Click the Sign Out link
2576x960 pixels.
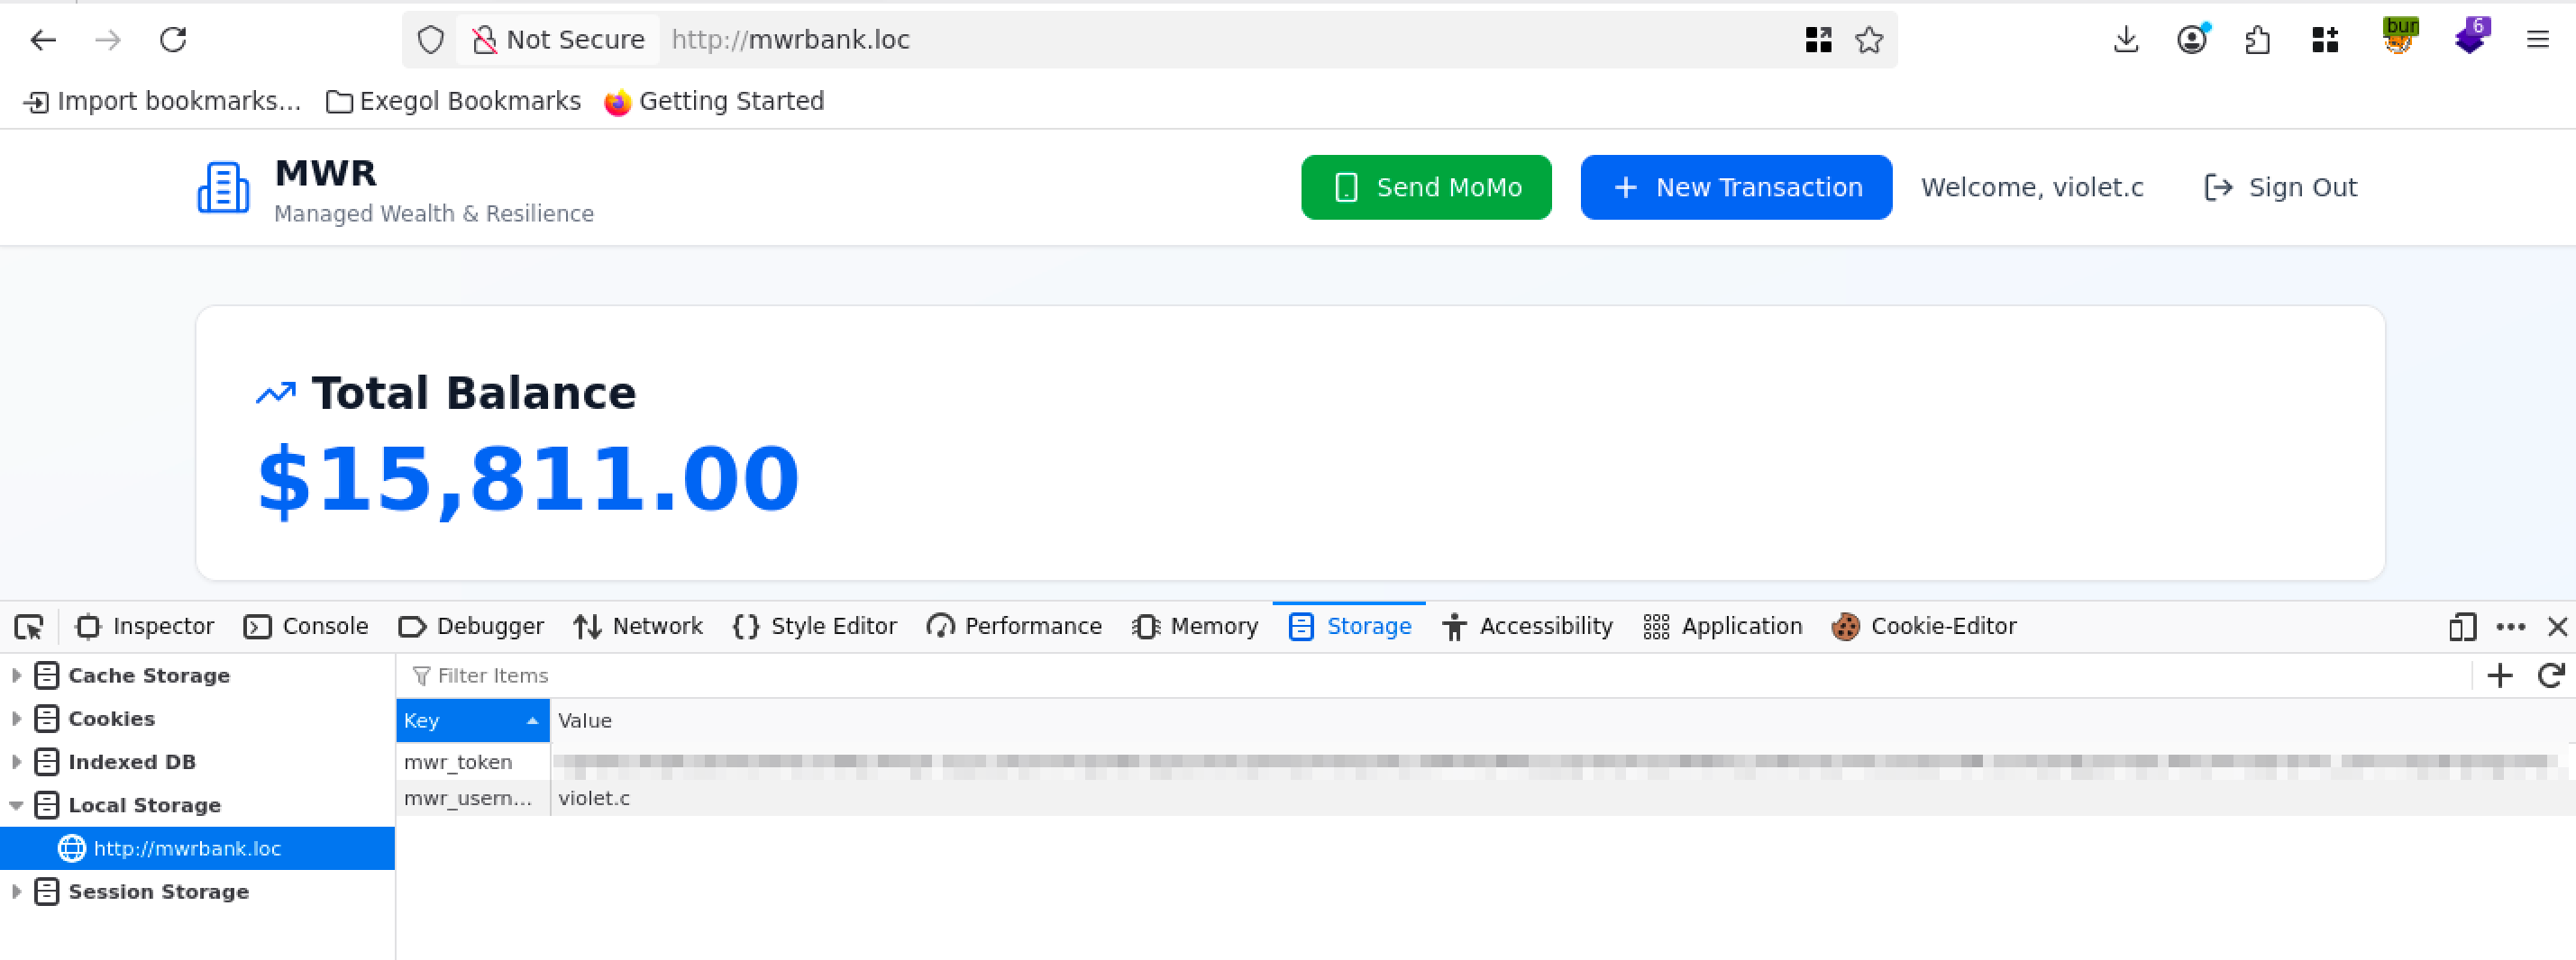[x=2280, y=186]
